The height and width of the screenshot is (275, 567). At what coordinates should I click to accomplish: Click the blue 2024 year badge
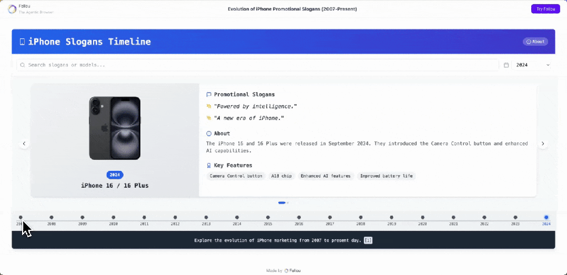click(x=115, y=175)
